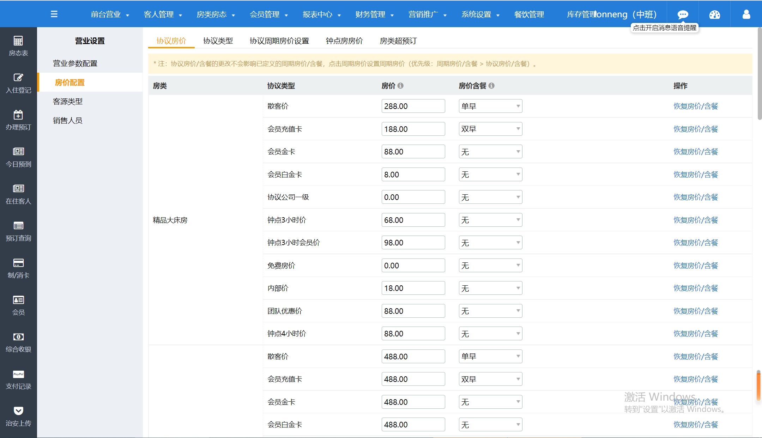The height and width of the screenshot is (438, 762).
Task: Click the 会员白金卡 8.00 price field
Action: click(x=413, y=175)
